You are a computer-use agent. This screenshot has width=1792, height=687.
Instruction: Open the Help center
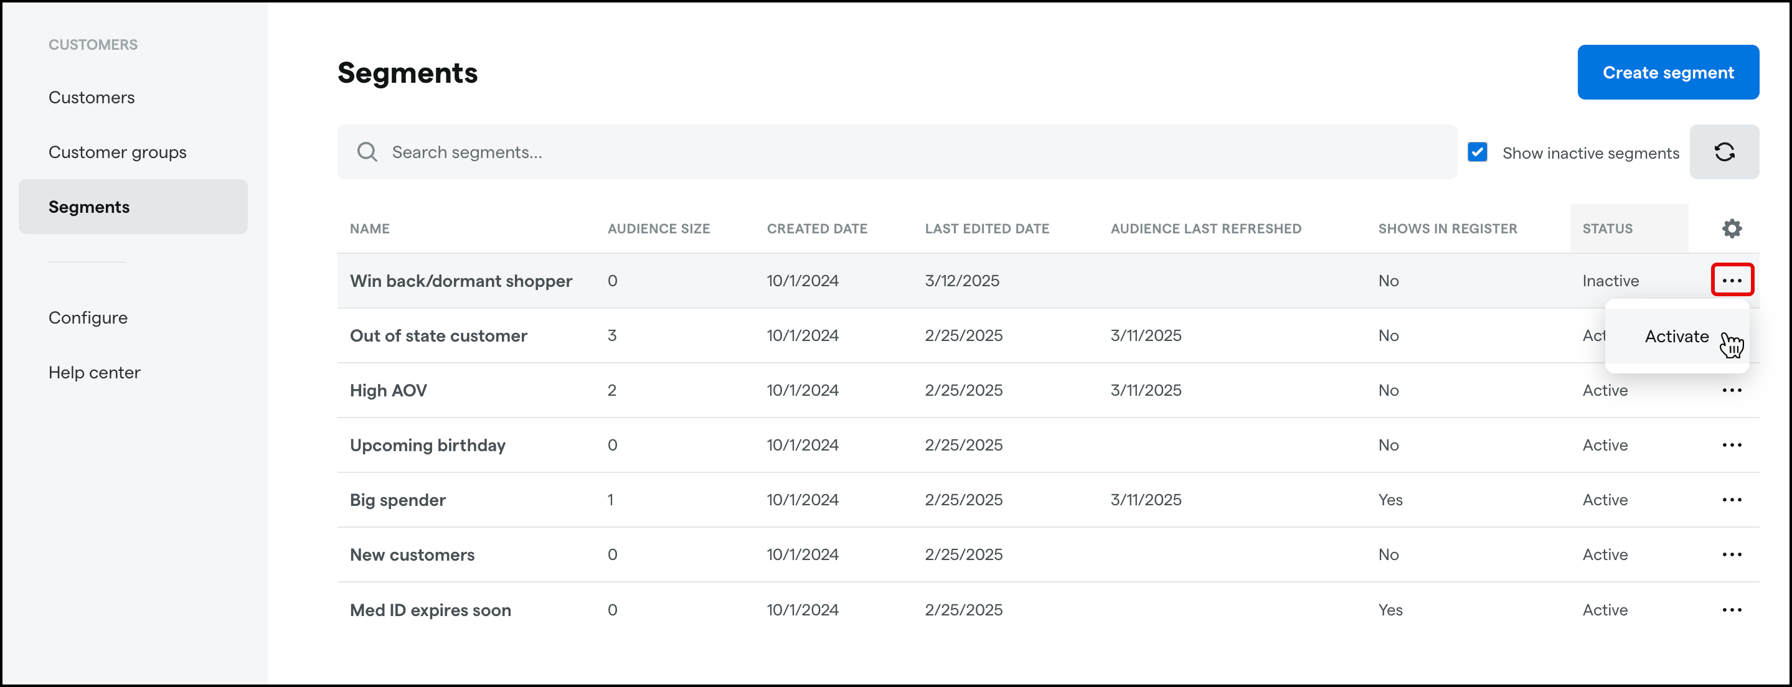pos(94,372)
